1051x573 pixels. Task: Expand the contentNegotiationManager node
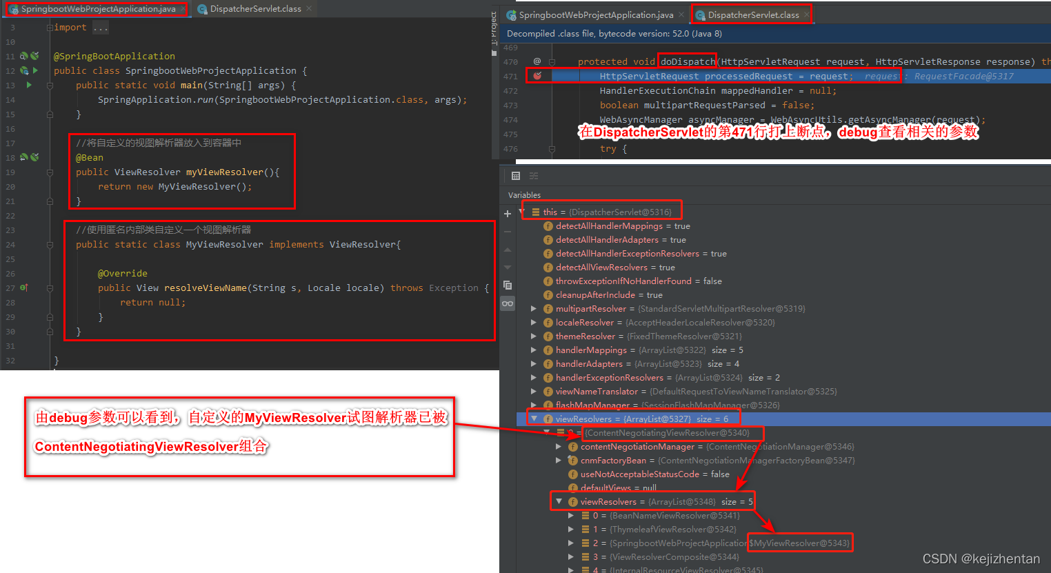point(559,447)
